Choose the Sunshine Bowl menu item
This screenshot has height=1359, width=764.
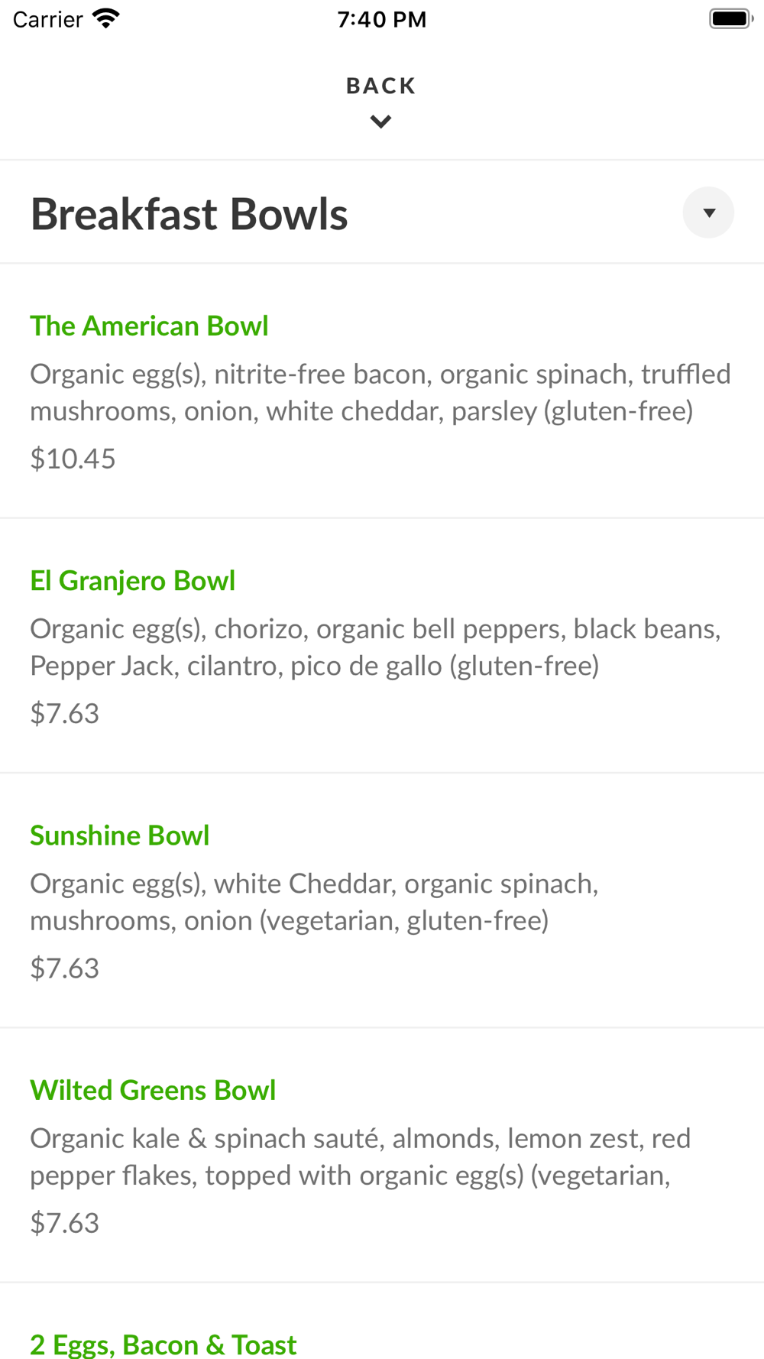(120, 835)
